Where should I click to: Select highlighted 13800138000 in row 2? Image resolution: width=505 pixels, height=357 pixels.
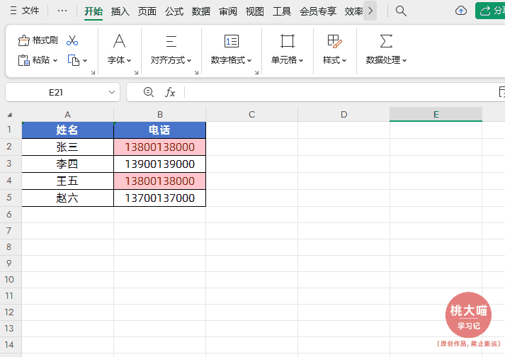[160, 147]
